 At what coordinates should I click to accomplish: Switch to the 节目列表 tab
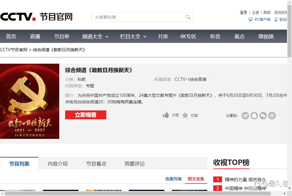(x=19, y=163)
